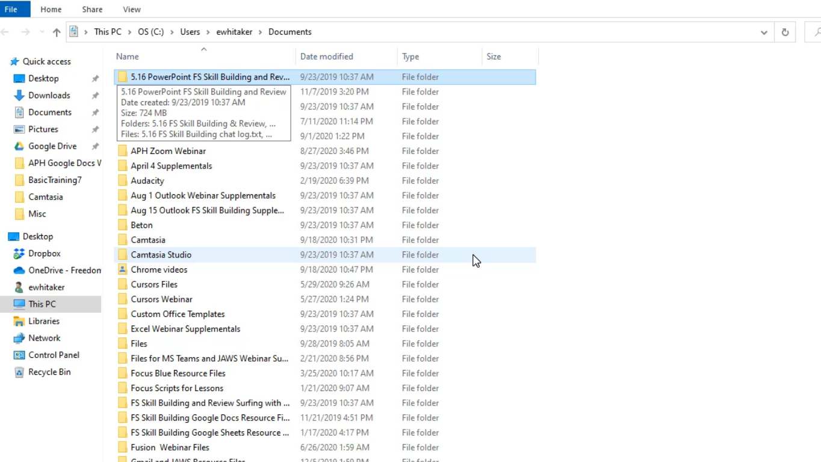Click the sort arrow above the Name column
Viewport: 821px width, 462px height.
pyautogui.click(x=203, y=49)
